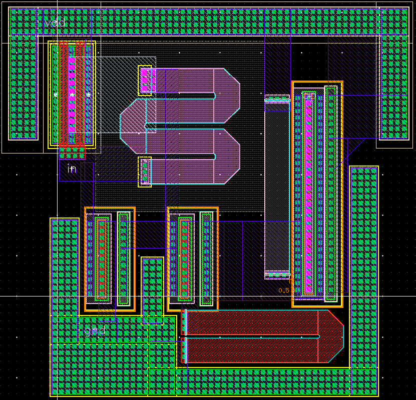416x400 pixels.
Task: Select the 'in' pin label
Action: [x=72, y=169]
